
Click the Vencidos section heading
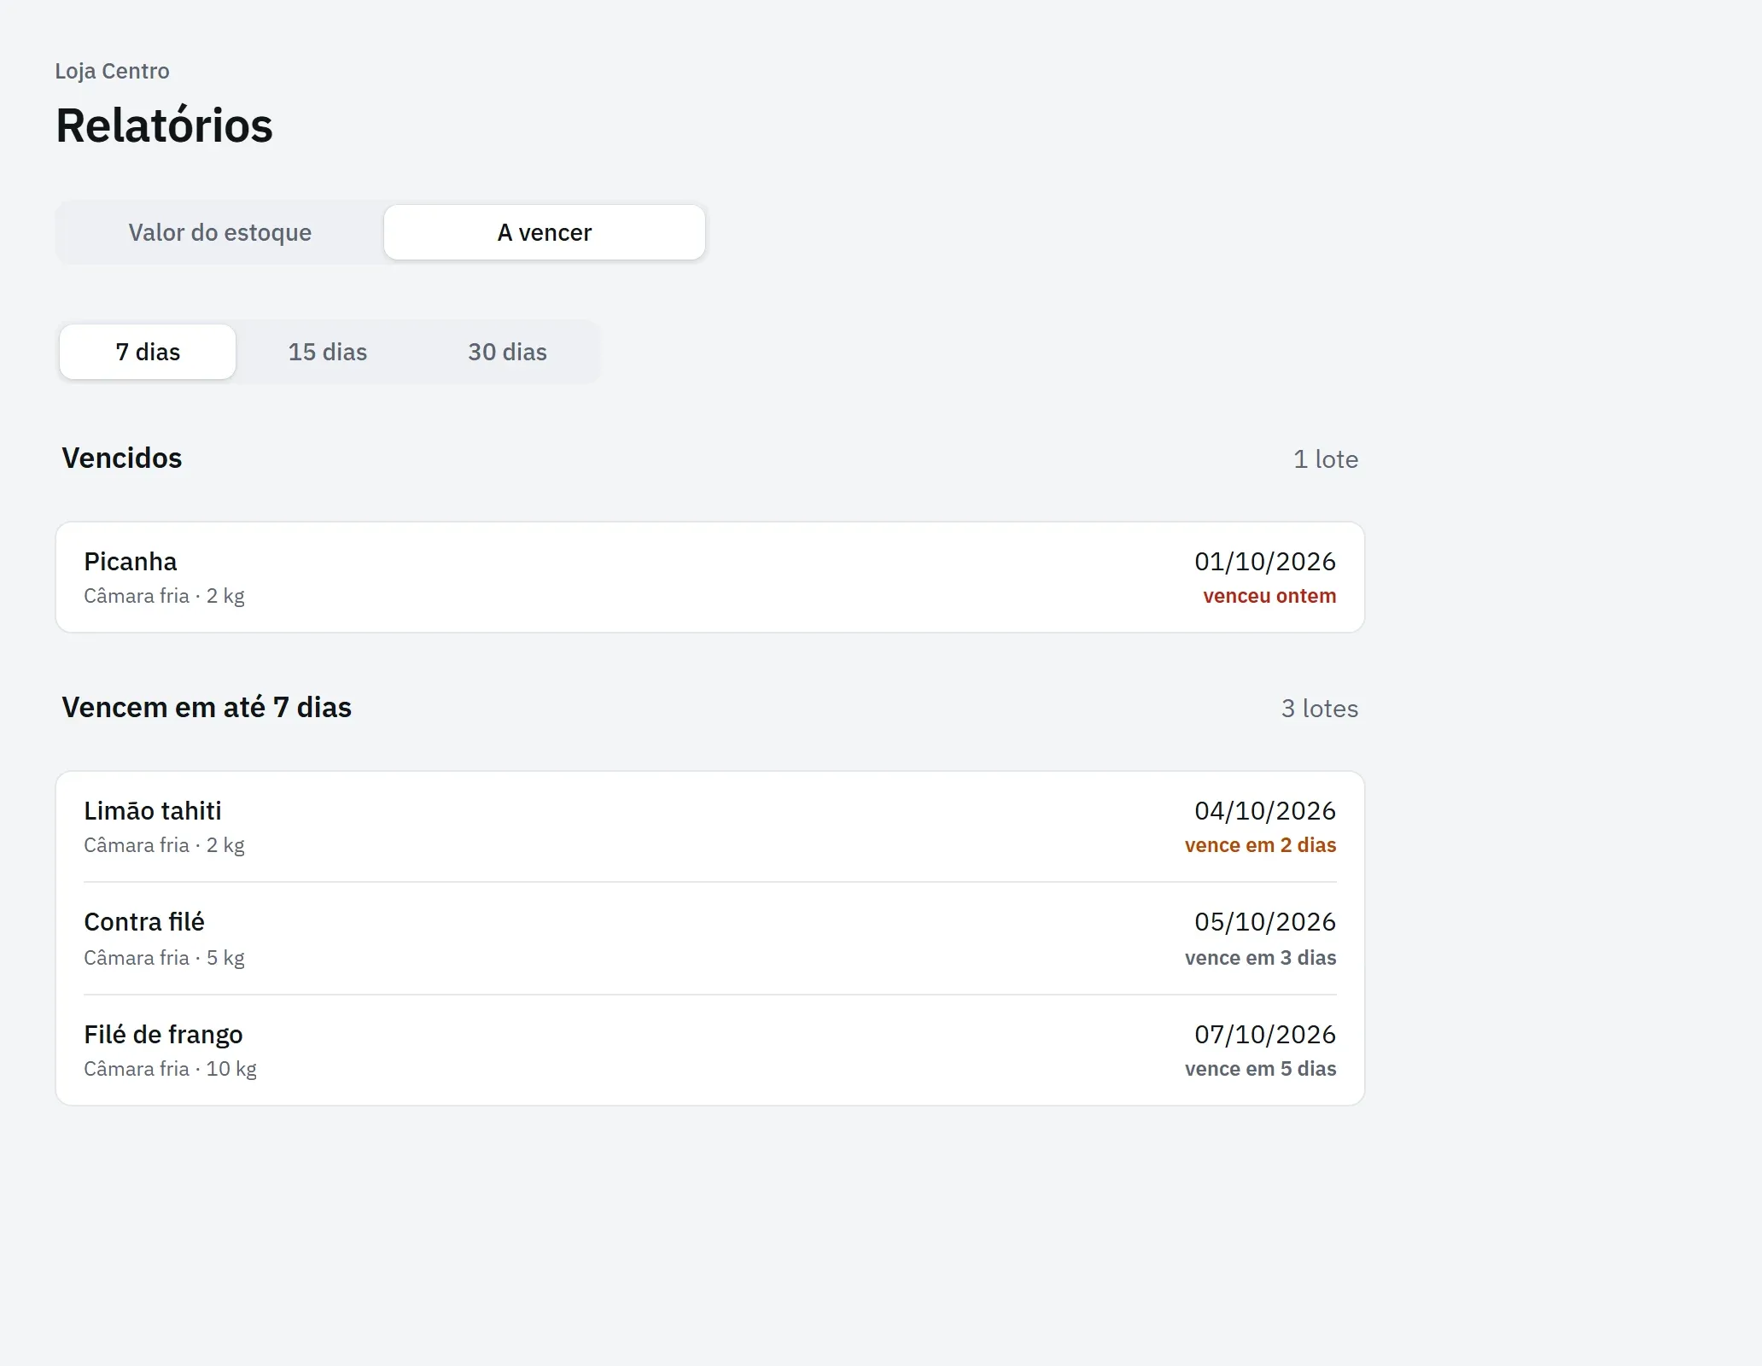[122, 458]
